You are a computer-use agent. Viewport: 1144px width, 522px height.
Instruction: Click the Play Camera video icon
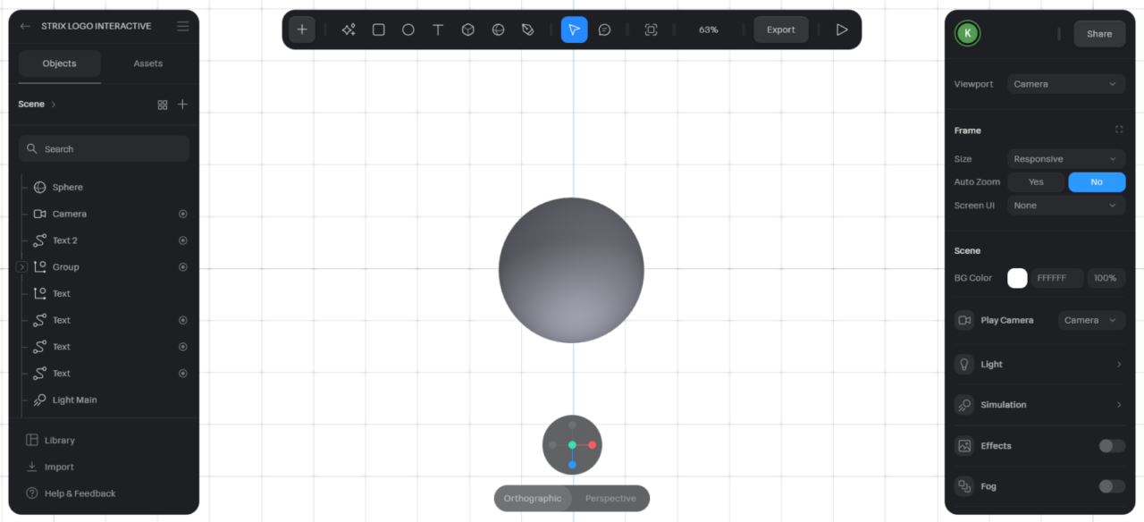(964, 320)
